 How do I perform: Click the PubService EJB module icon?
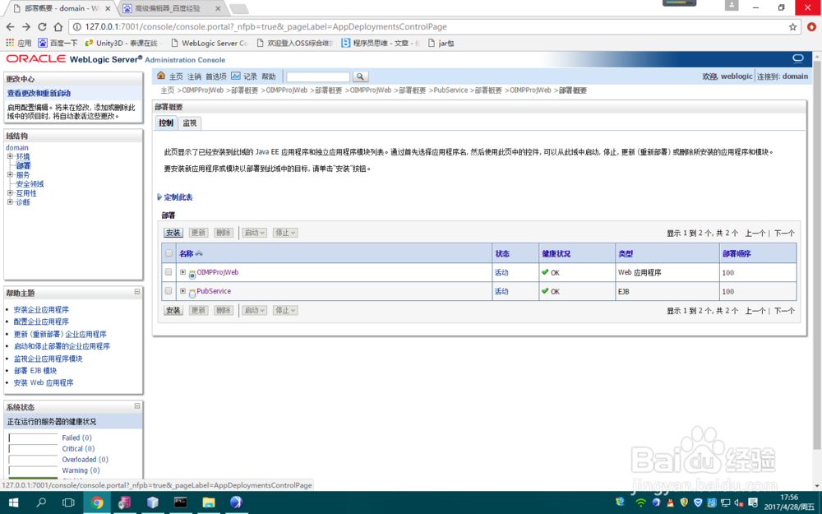192,294
